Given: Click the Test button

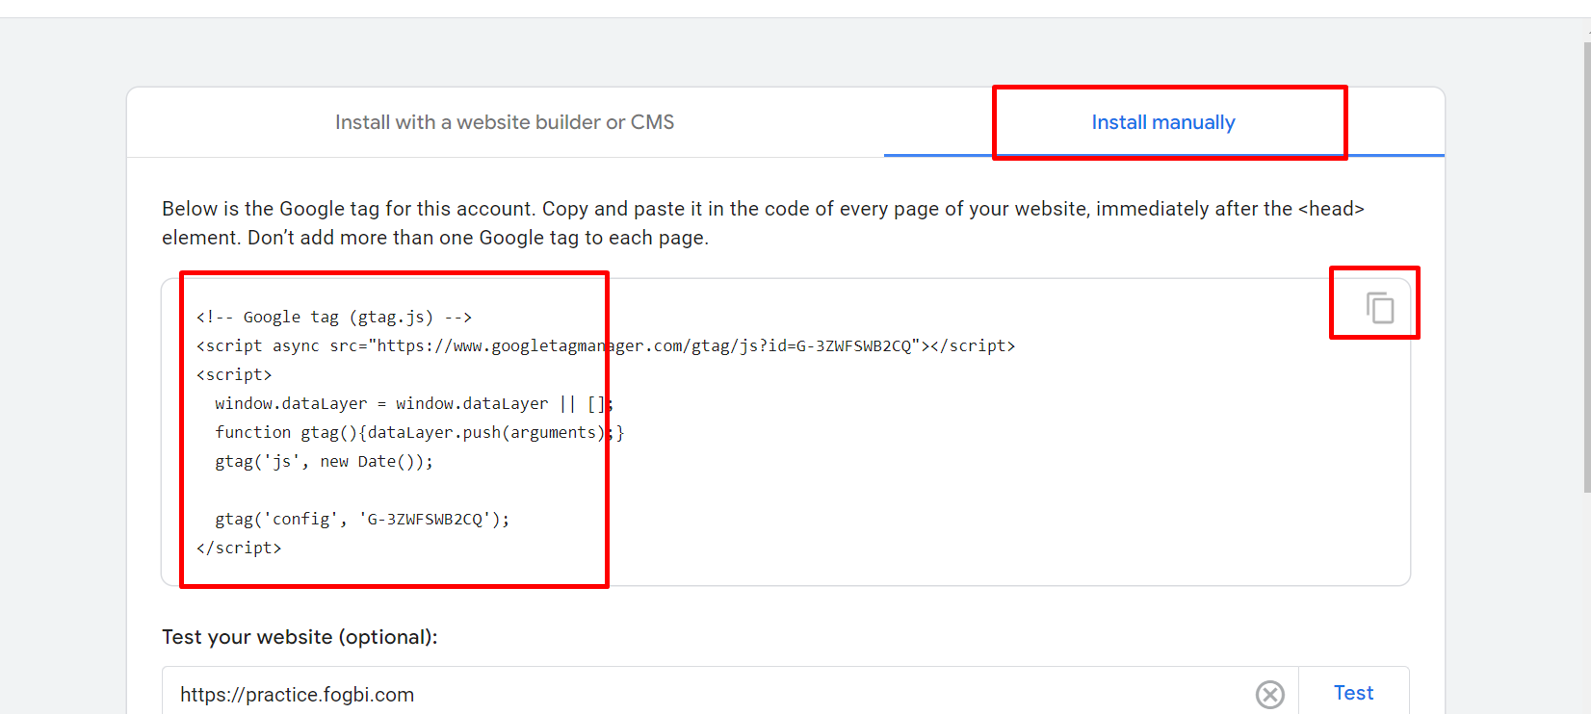Looking at the screenshot, I should coord(1353,693).
